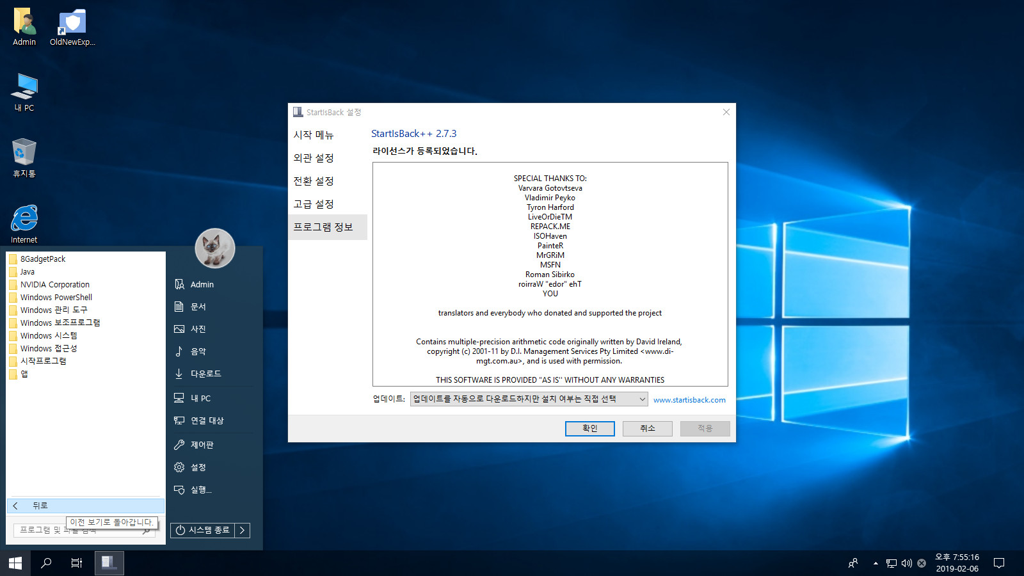Open the 앱 folder
Image resolution: width=1024 pixels, height=576 pixels.
point(86,374)
